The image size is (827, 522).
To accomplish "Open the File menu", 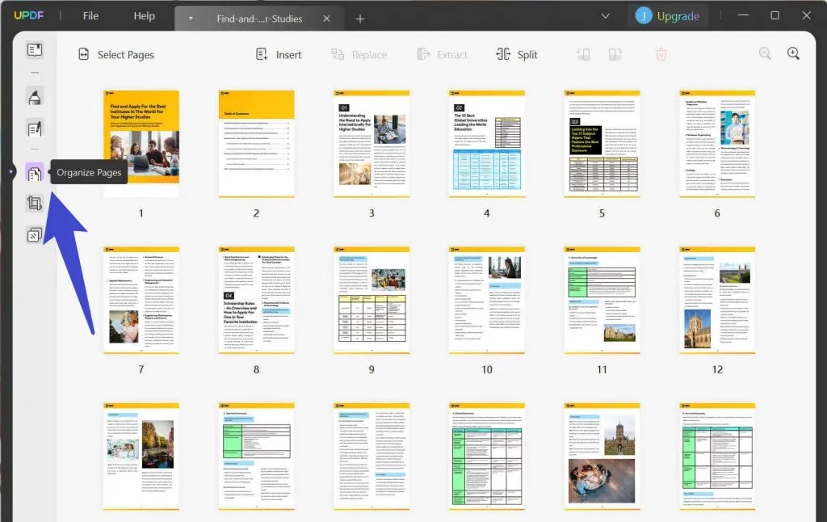I will tap(90, 15).
